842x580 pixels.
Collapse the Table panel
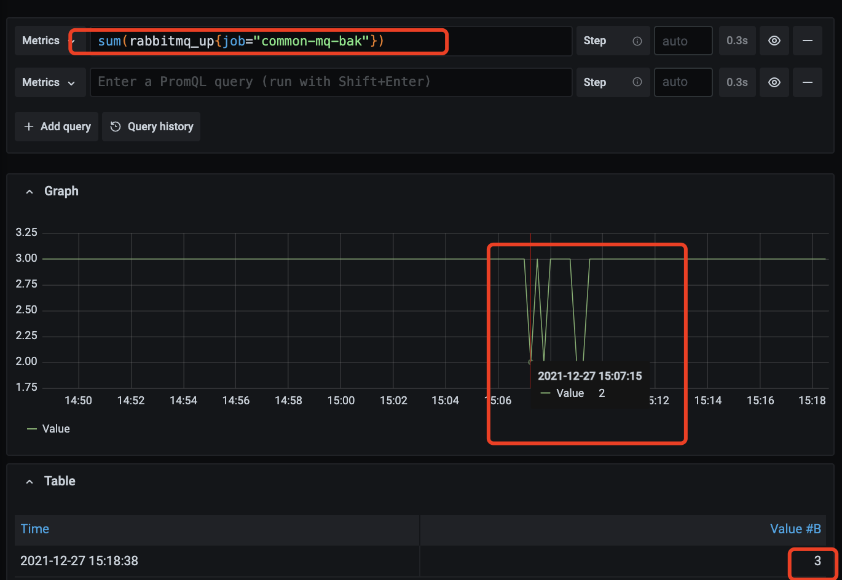click(30, 482)
